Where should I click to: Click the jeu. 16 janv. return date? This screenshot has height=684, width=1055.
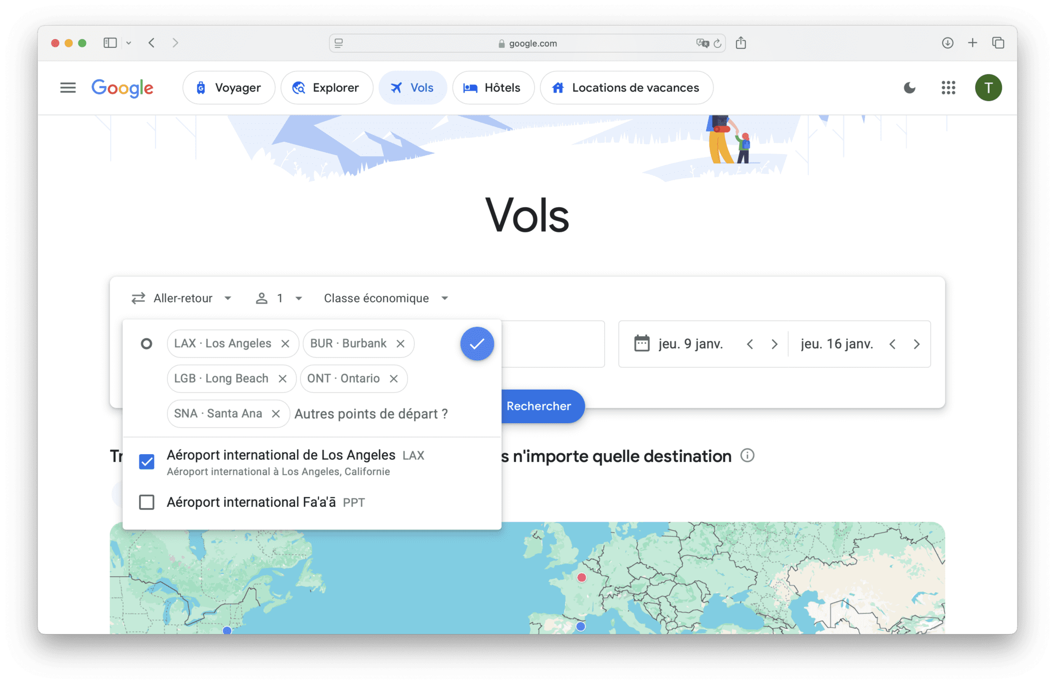837,344
